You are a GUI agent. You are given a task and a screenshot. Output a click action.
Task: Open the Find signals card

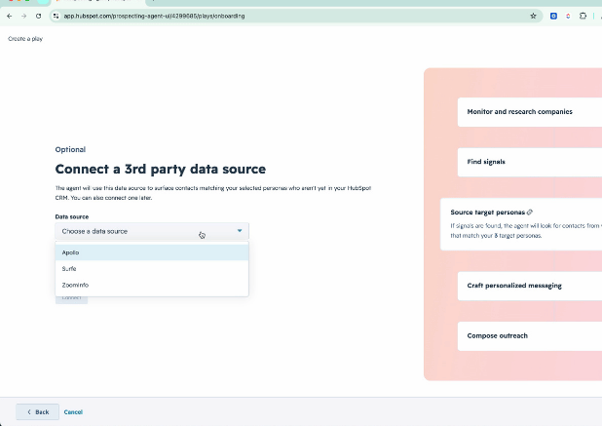point(530,162)
